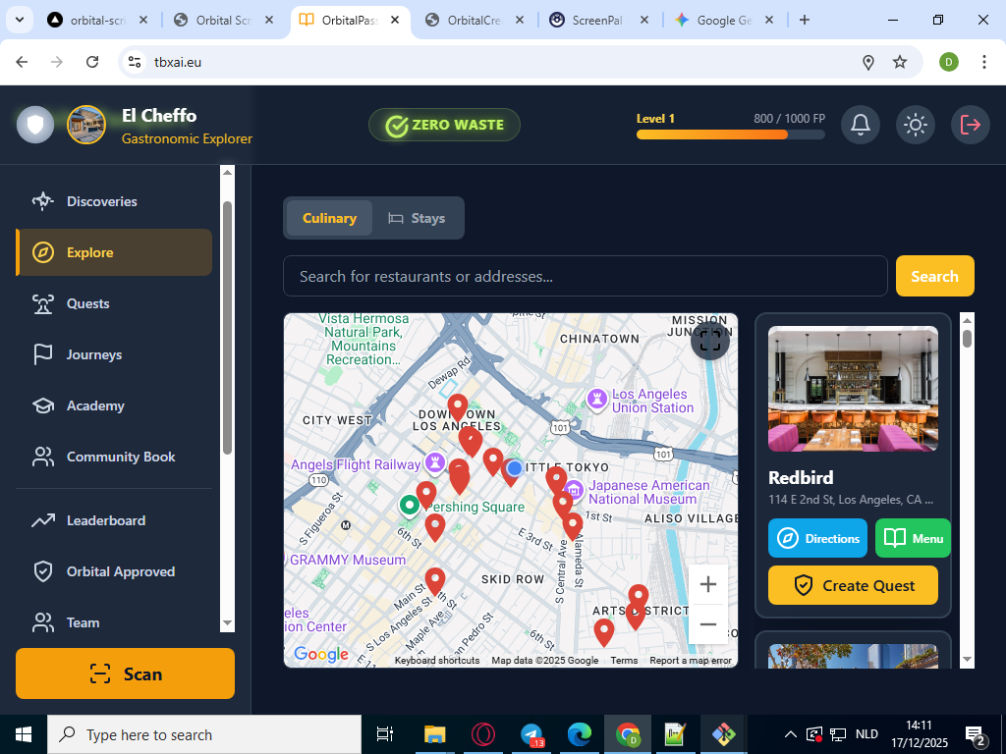Screen dimensions: 1006x754
Task: Open El Cheffo profile avatar
Action: pos(86,125)
